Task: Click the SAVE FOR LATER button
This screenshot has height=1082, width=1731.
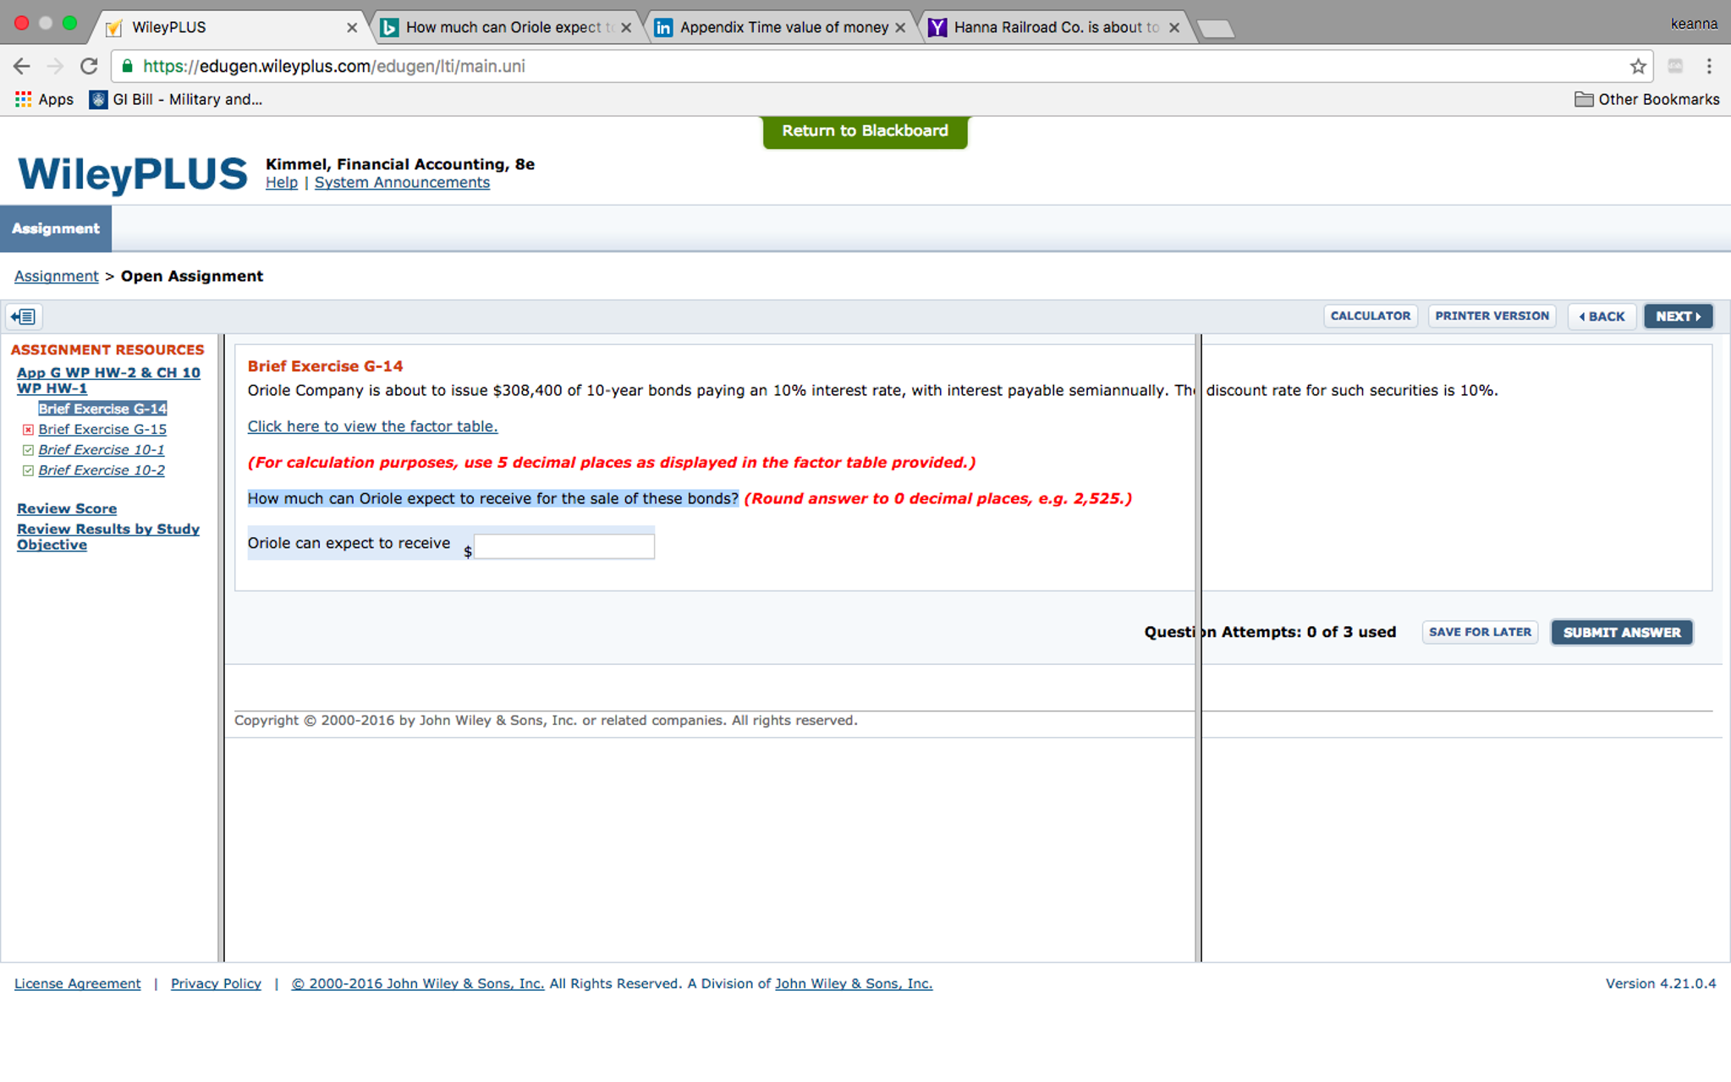Action: click(1479, 632)
